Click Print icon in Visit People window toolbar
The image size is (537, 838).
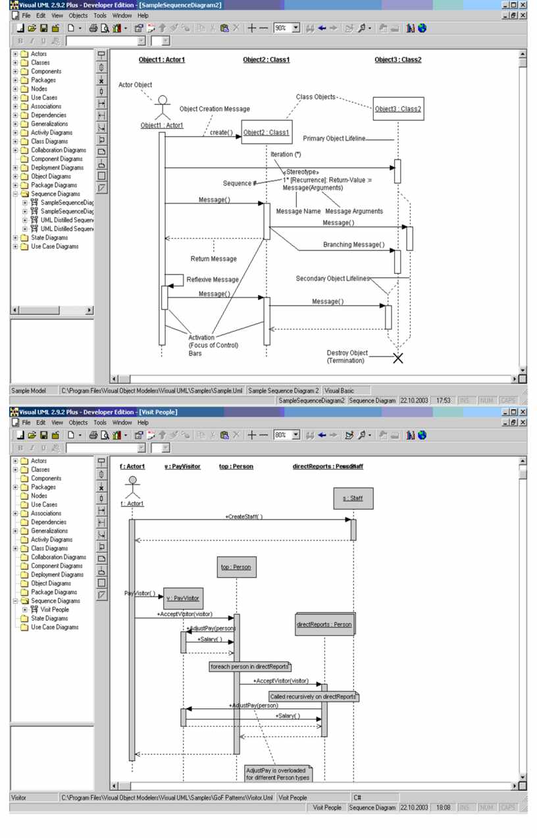point(93,435)
